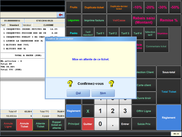Click Rappel ticket en attente

(57, 125)
